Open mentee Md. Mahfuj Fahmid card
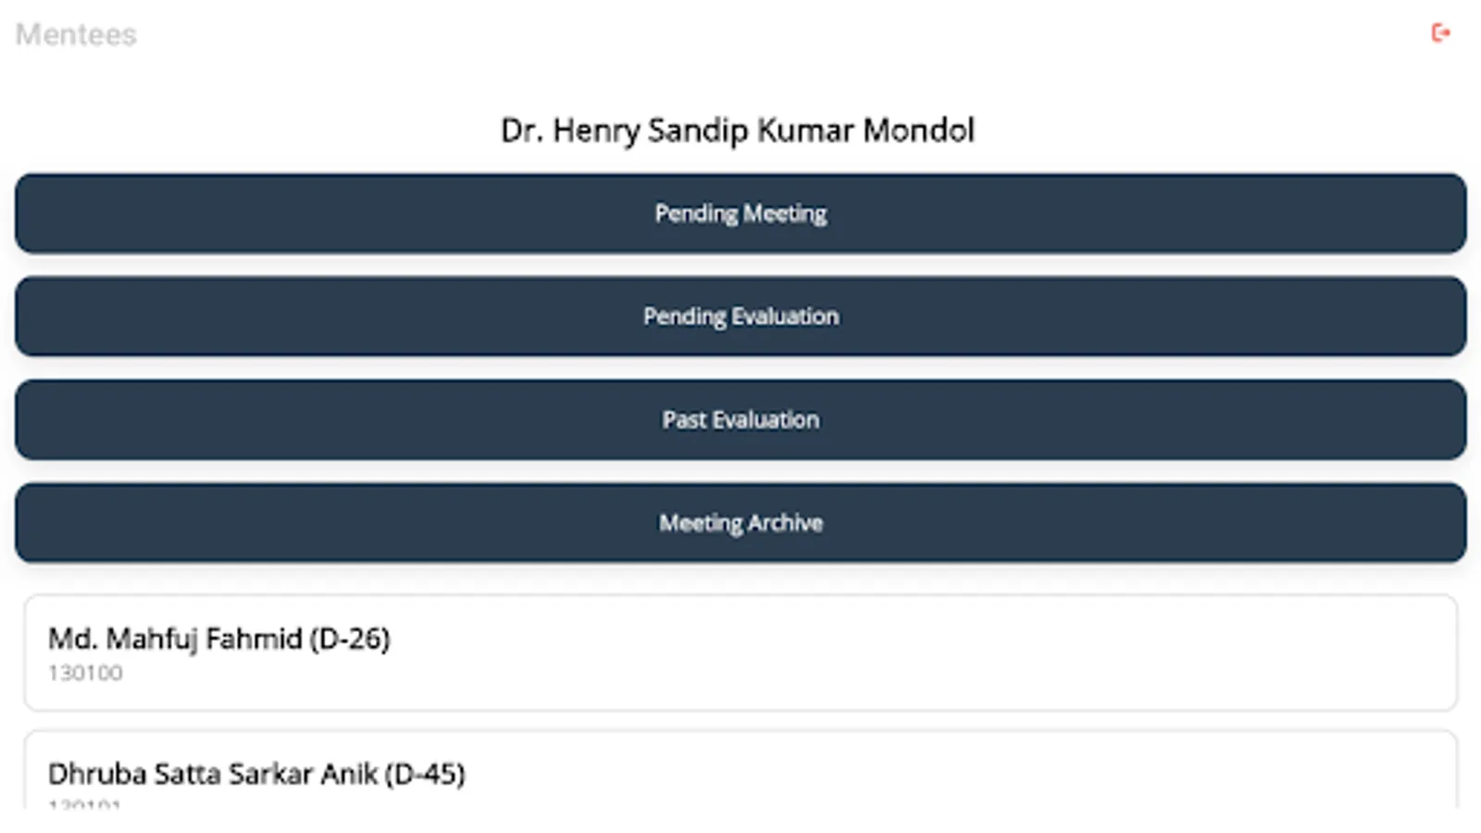Screen dimensions: 1481x833 coord(740,653)
